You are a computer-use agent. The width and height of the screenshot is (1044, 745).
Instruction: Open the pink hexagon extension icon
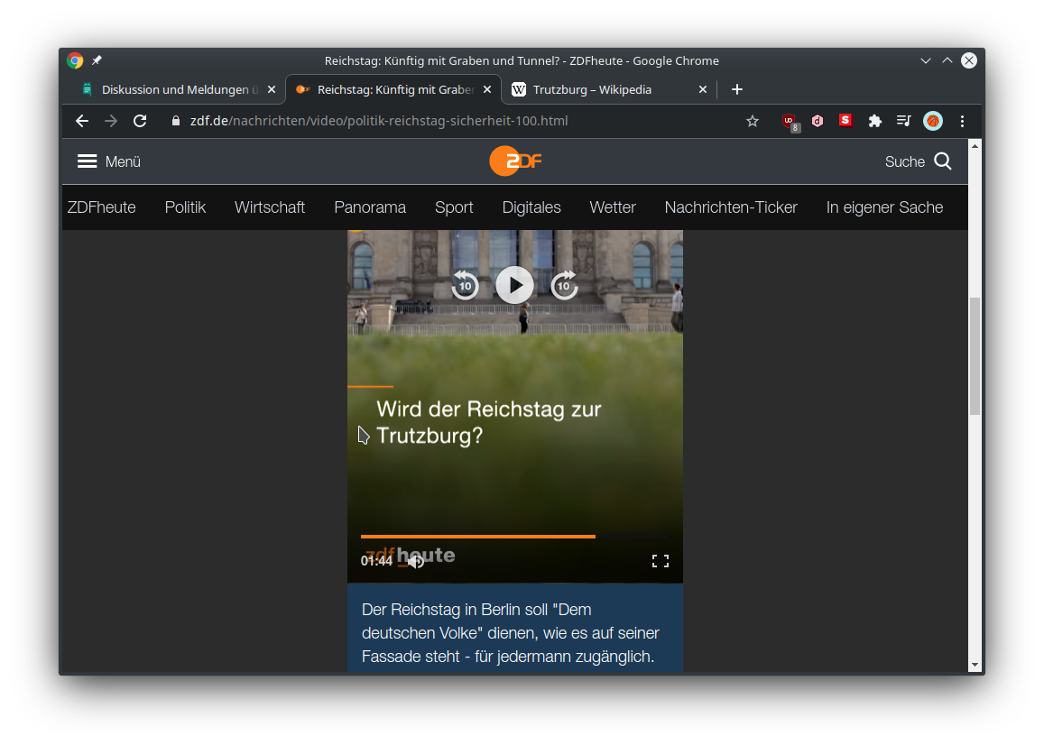pyautogui.click(x=818, y=121)
